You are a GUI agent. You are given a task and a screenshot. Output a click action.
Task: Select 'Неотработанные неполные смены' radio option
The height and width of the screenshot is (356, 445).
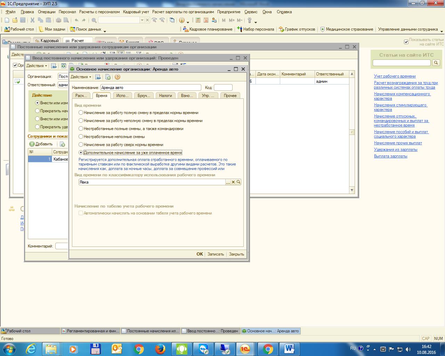click(81, 137)
